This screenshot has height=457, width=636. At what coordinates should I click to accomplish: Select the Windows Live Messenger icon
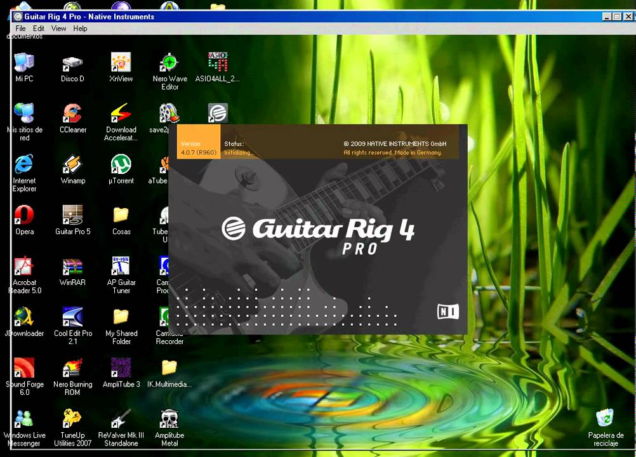click(24, 419)
